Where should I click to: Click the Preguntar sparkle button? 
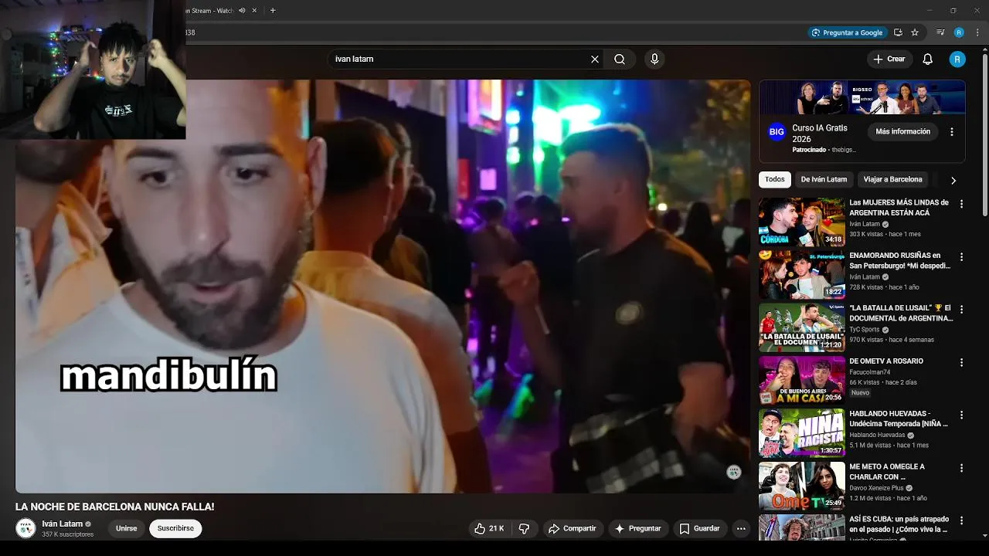tap(638, 529)
